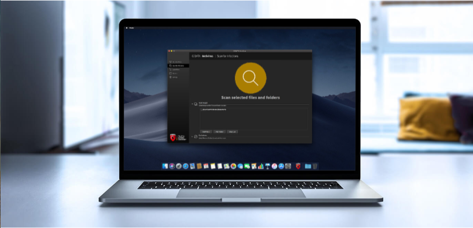Open Mail from the Dock

[193, 166]
